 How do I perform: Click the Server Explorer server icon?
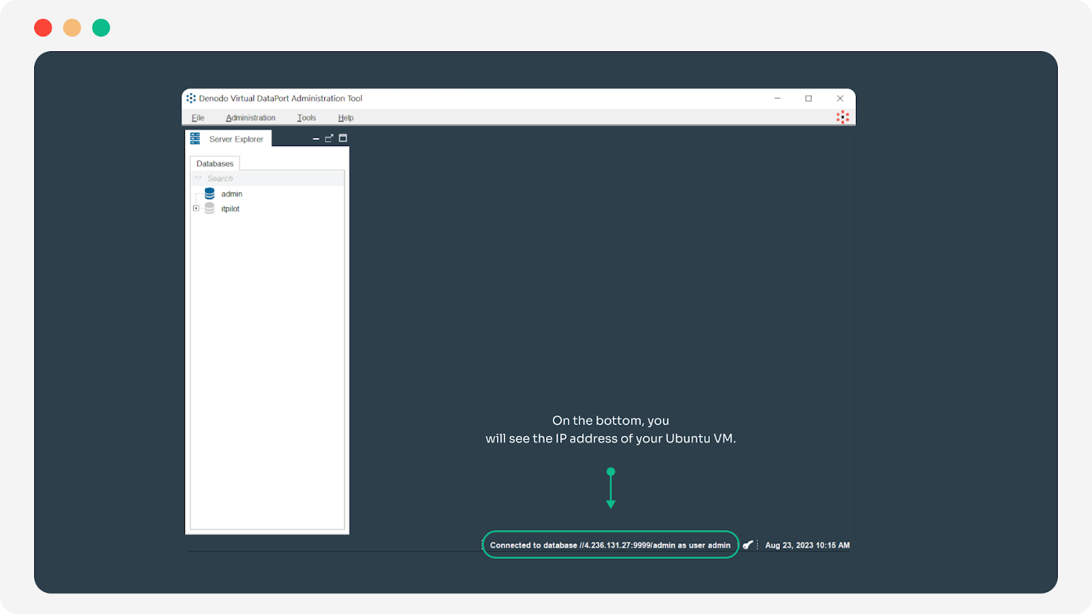[x=195, y=138]
